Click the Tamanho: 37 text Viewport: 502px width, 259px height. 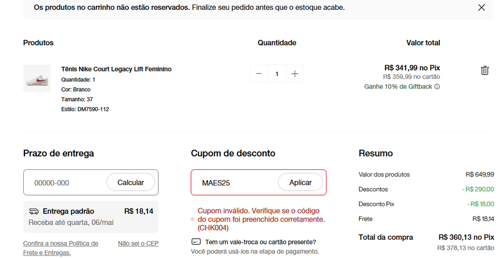tap(77, 99)
